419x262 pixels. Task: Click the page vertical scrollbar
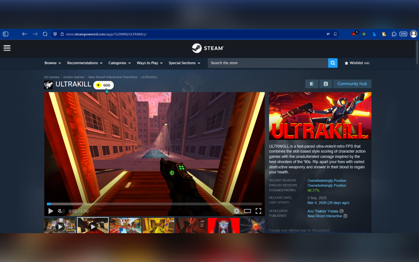tap(417, 52)
